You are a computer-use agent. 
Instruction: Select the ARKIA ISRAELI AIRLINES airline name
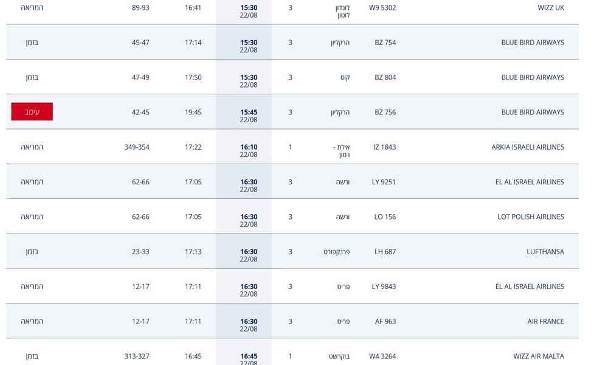pos(527,147)
